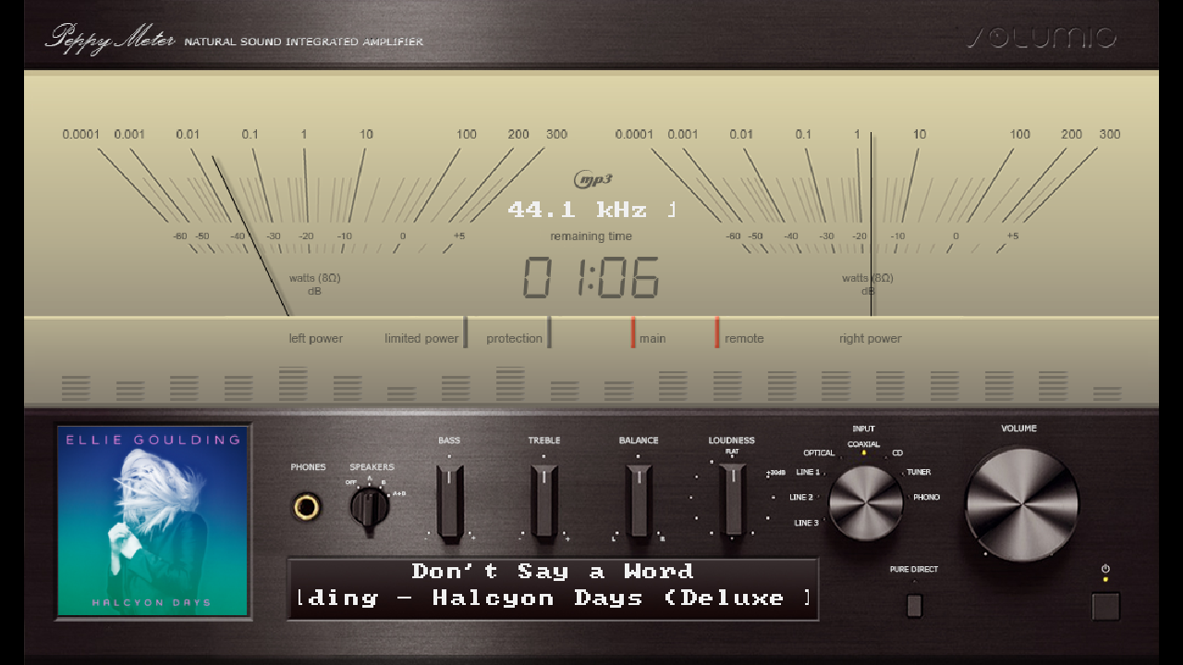Click the "01:06" remaining time display
Screen dimensions: 1183x665
[x=591, y=278]
